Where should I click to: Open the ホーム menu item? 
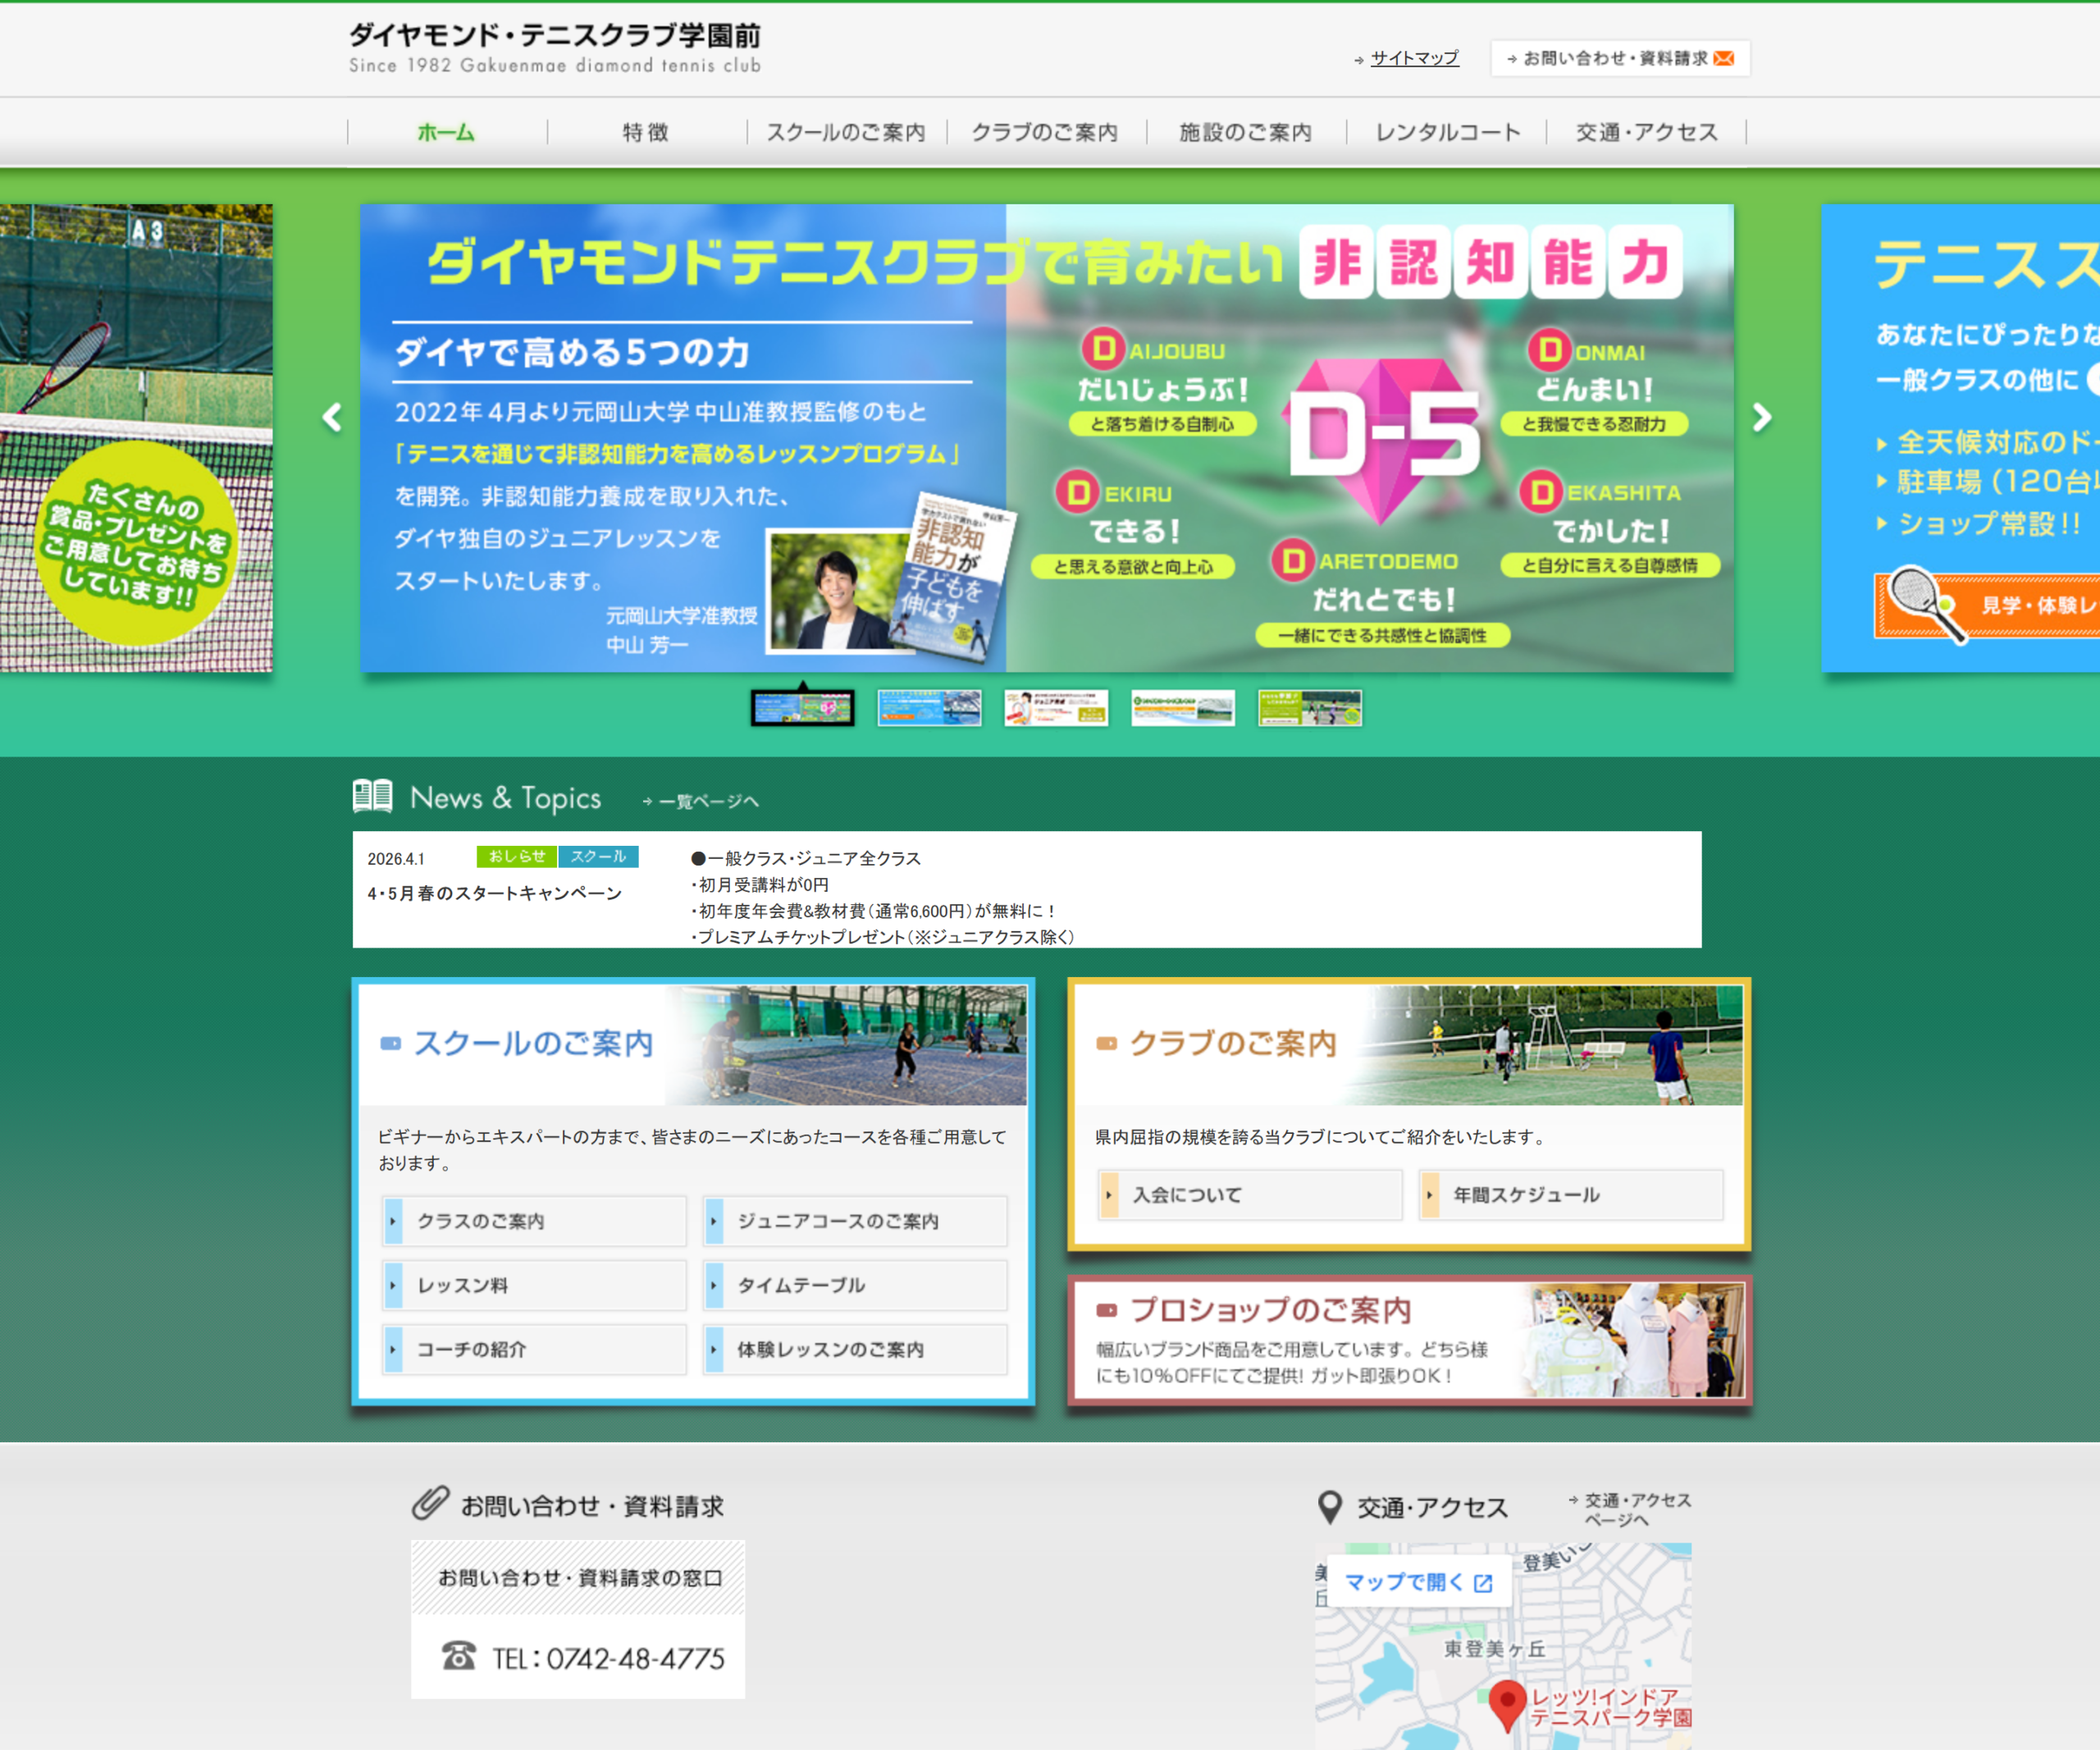pyautogui.click(x=447, y=132)
